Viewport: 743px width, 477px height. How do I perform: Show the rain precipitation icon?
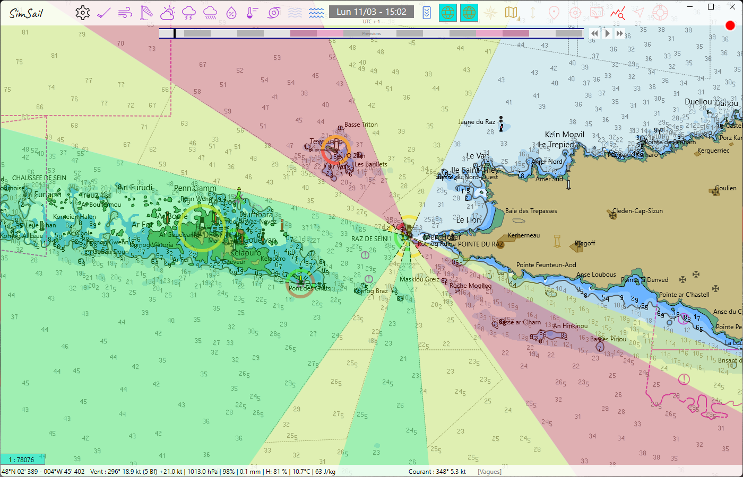(x=210, y=13)
